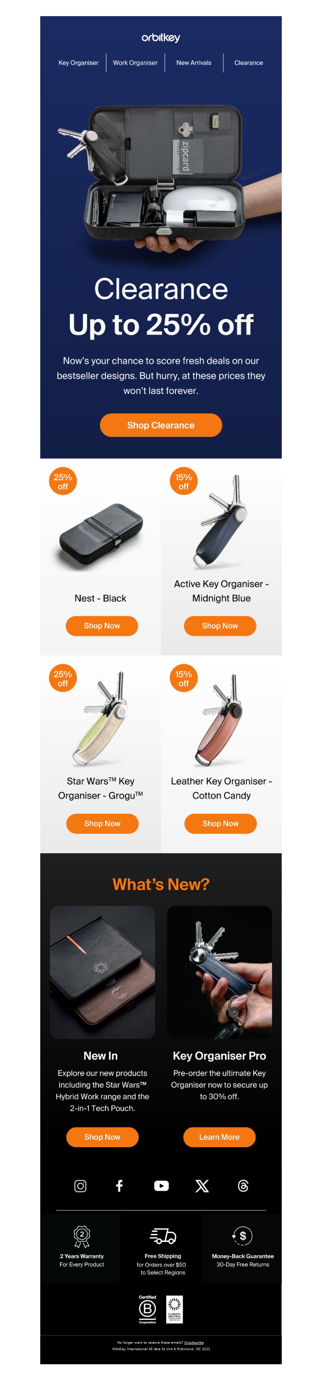This screenshot has width=322, height=1380.
Task: Click the Shop Clearance button
Action: click(161, 425)
